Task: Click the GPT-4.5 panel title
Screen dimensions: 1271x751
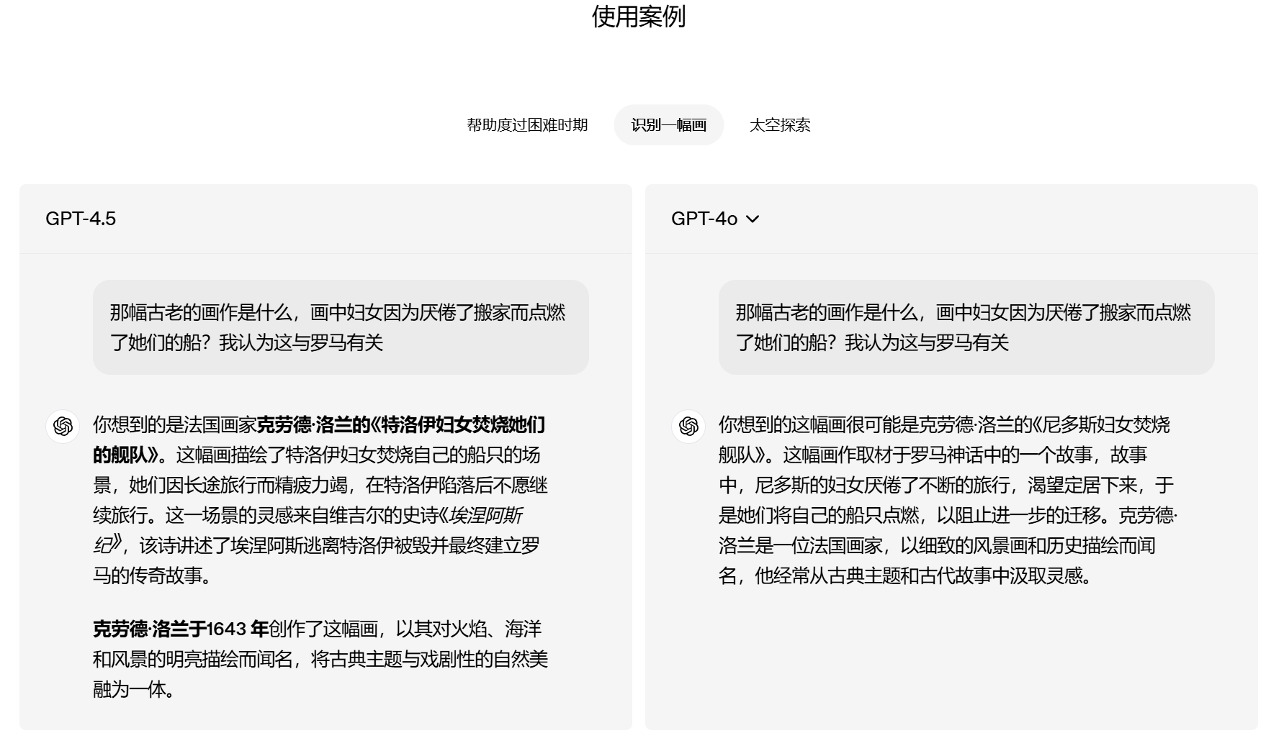Action: point(81,219)
